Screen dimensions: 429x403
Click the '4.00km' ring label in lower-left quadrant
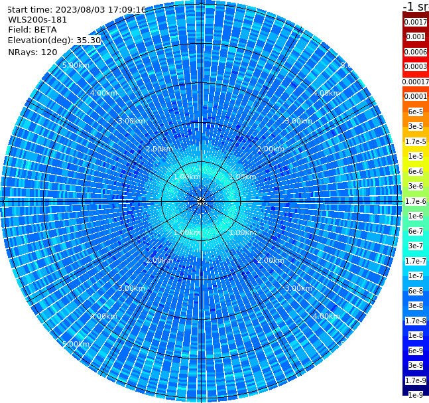pyautogui.click(x=103, y=316)
